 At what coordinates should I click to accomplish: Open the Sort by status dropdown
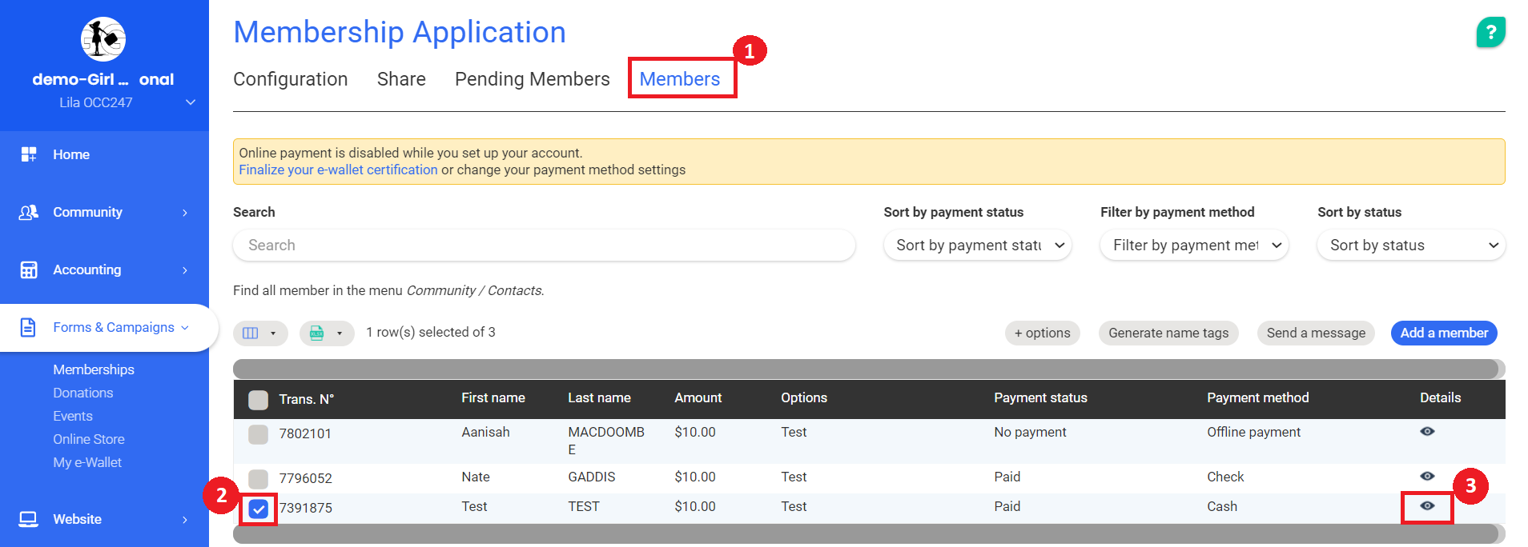pos(1411,246)
